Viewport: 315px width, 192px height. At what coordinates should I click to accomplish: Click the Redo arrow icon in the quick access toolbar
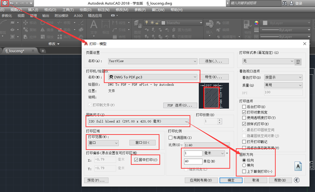22,3
